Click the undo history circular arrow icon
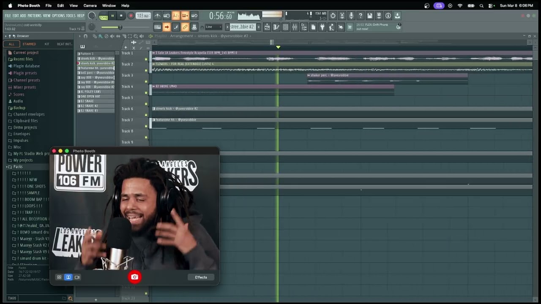Screen dimensions: 541x304 (x=333, y=16)
